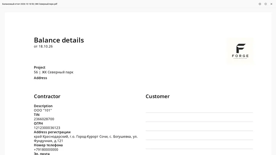Screen dimensions: 276x155
Task: Click the TIN value 2366028700
Action: 44,119
